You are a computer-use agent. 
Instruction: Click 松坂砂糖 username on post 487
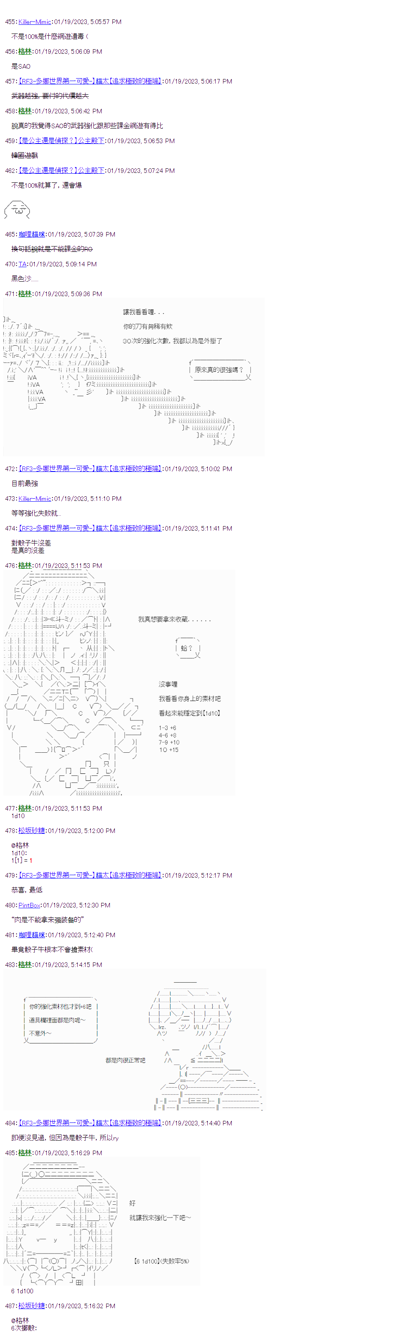click(31, 1306)
